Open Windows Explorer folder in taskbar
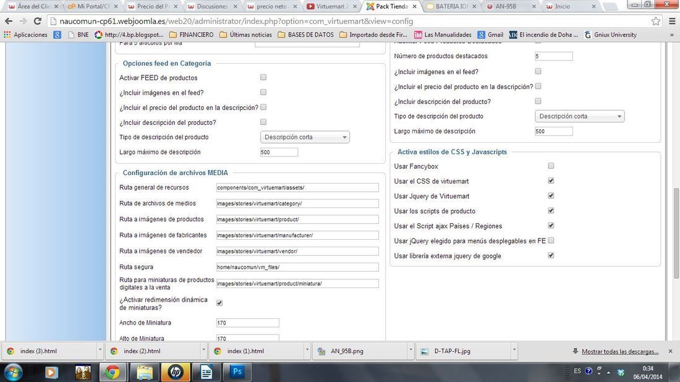The image size is (680, 382). [144, 372]
